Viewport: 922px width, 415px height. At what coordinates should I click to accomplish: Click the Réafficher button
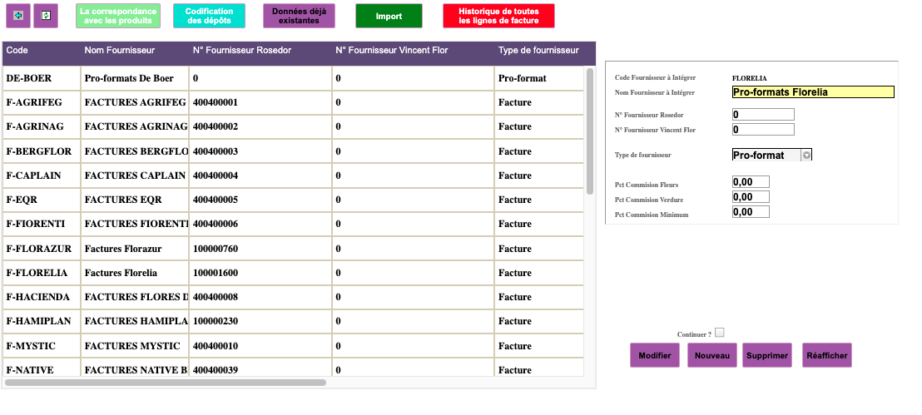(827, 355)
